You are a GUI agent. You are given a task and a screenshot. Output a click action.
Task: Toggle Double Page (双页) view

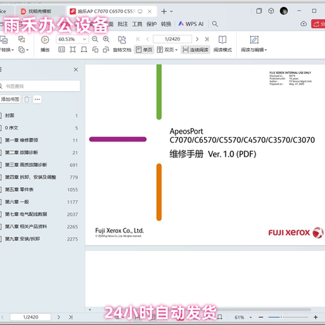(x=165, y=50)
